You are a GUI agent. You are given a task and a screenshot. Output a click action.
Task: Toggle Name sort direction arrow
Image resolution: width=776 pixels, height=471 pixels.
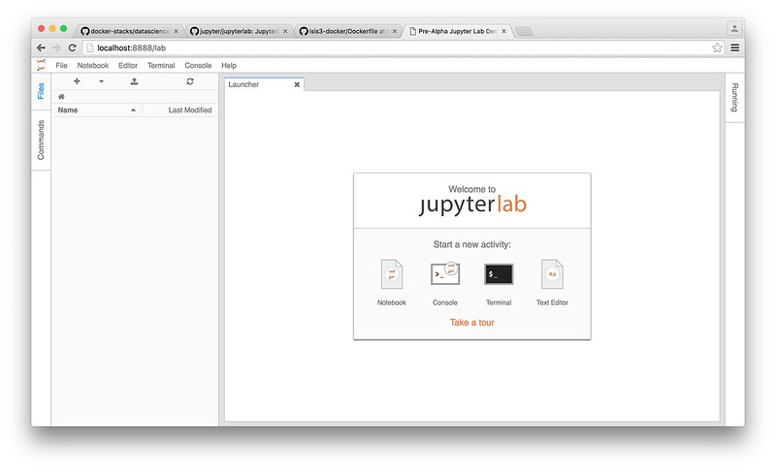[133, 110]
